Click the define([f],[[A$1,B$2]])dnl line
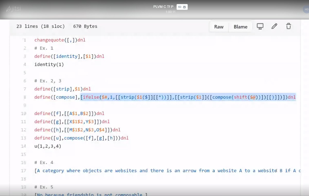 tap(69, 114)
